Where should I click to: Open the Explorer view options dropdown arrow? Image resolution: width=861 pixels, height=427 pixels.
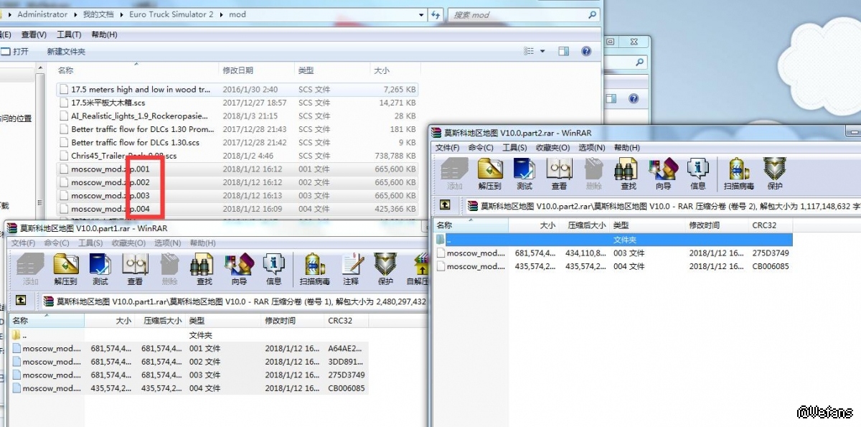coord(542,52)
